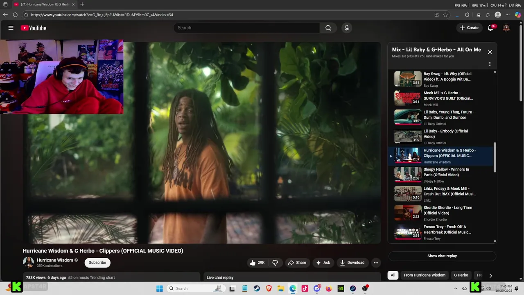Click the Create button
The height and width of the screenshot is (295, 524).
(x=469, y=28)
